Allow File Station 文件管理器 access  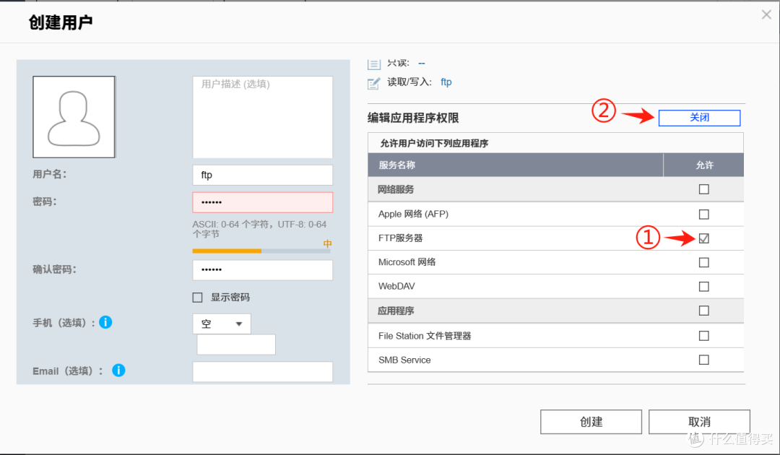(x=704, y=336)
